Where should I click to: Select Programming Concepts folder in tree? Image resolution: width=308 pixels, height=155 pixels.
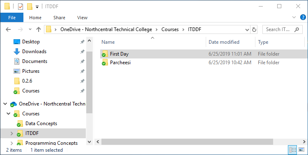click(51, 143)
